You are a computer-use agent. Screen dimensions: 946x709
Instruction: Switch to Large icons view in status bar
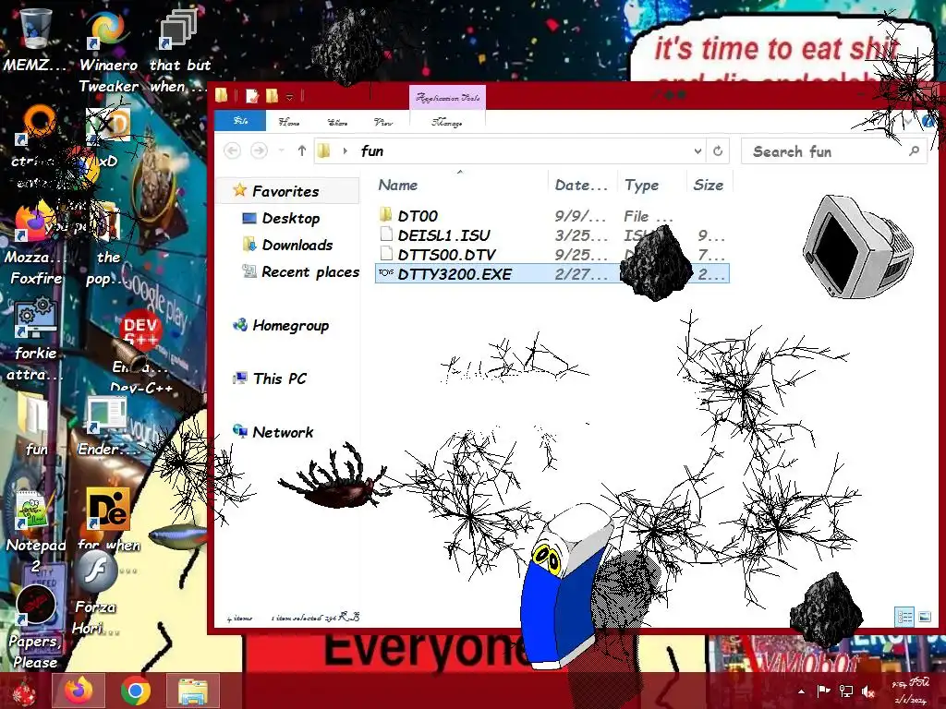924,617
